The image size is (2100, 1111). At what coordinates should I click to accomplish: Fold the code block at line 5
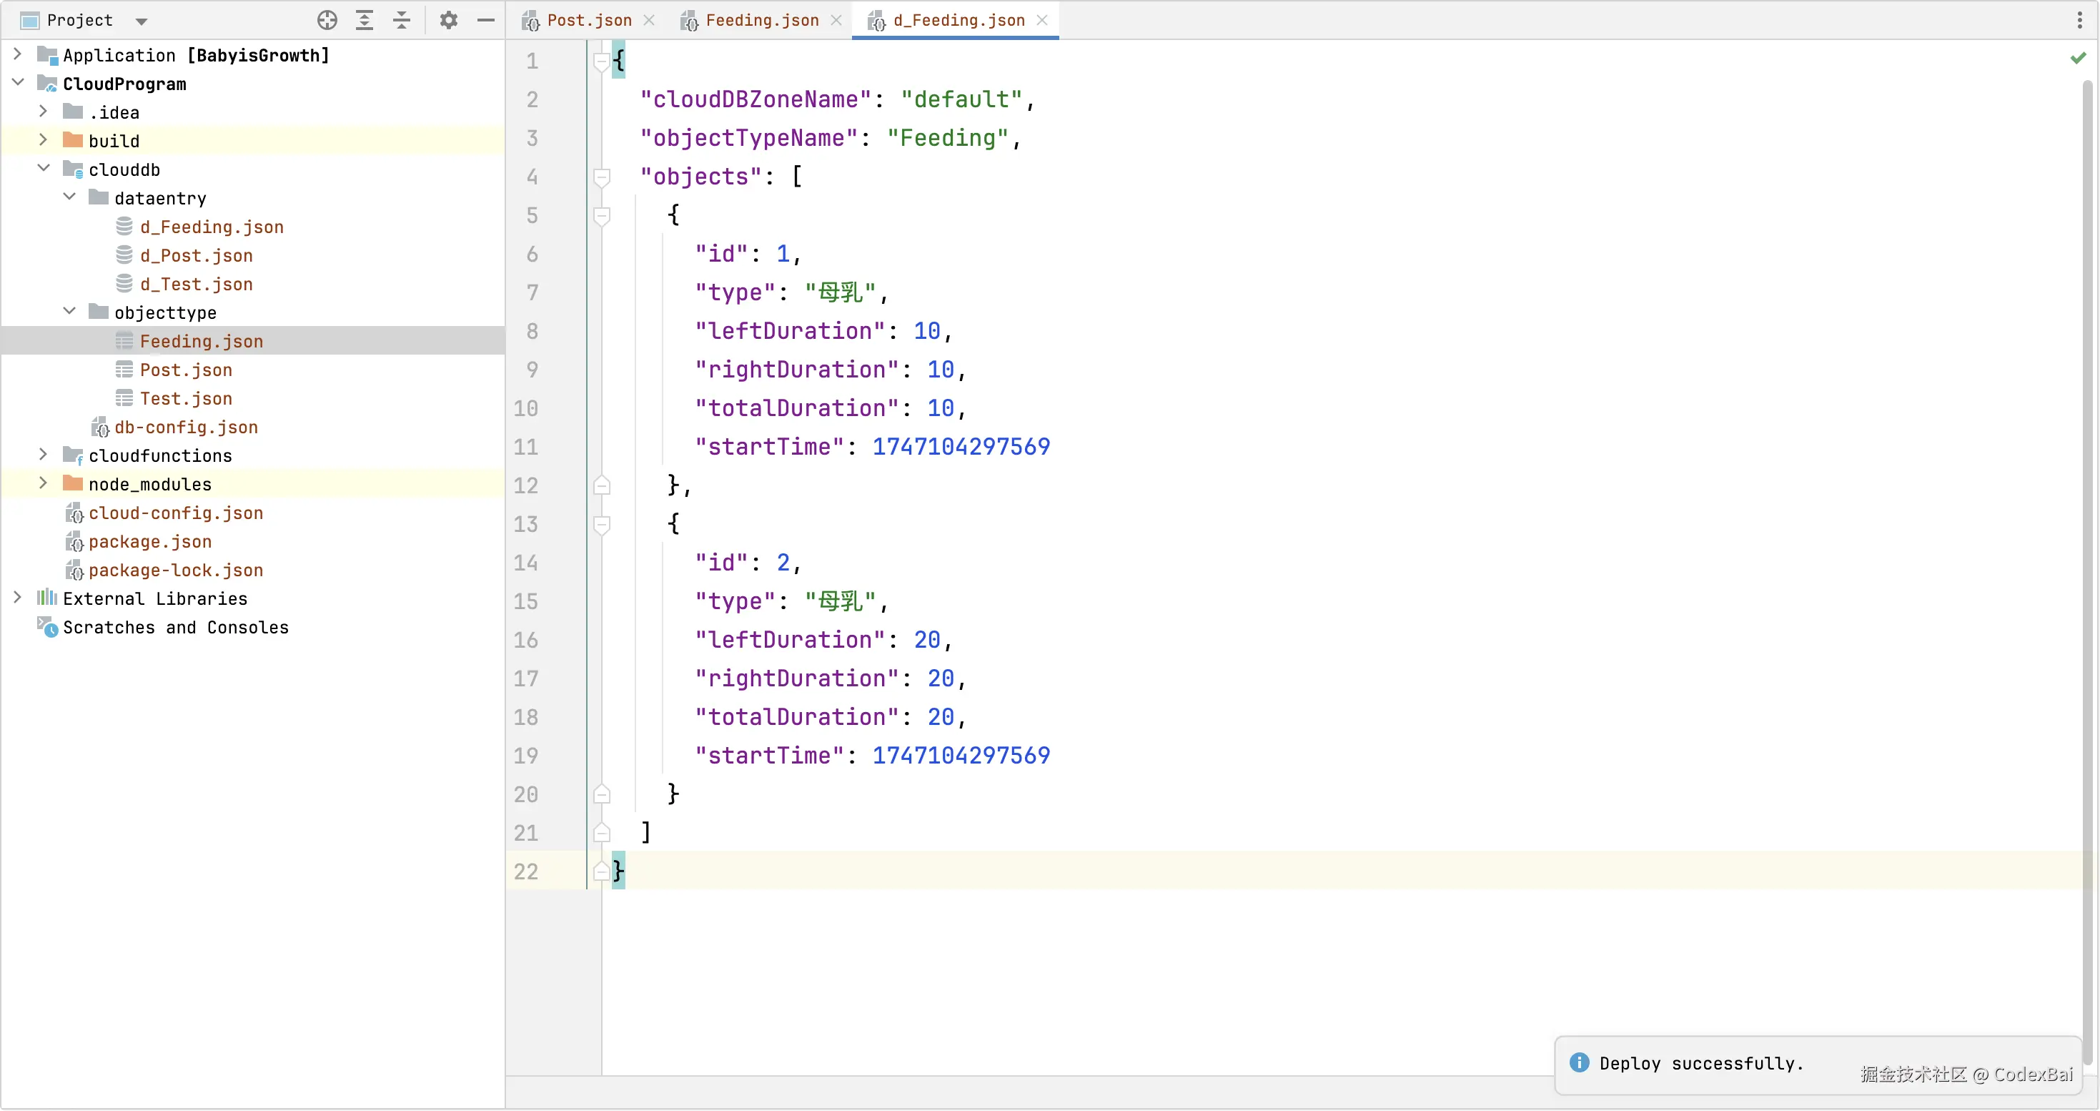pos(602,215)
